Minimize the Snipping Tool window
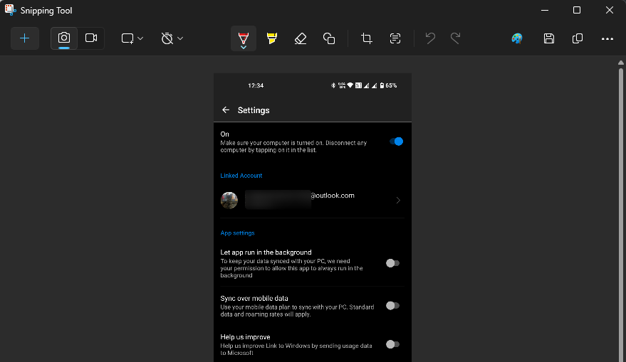The height and width of the screenshot is (362, 626). click(x=545, y=10)
